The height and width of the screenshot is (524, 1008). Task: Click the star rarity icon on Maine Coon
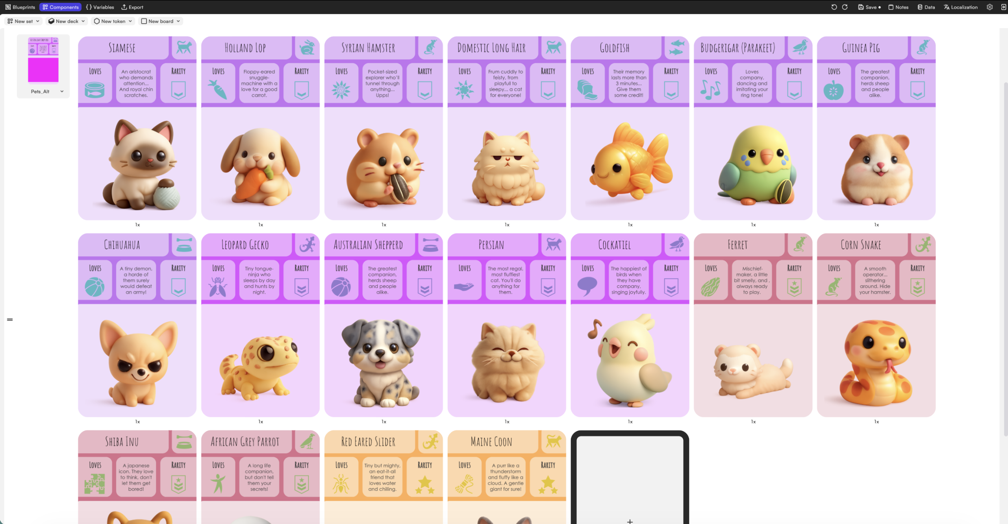[548, 484]
